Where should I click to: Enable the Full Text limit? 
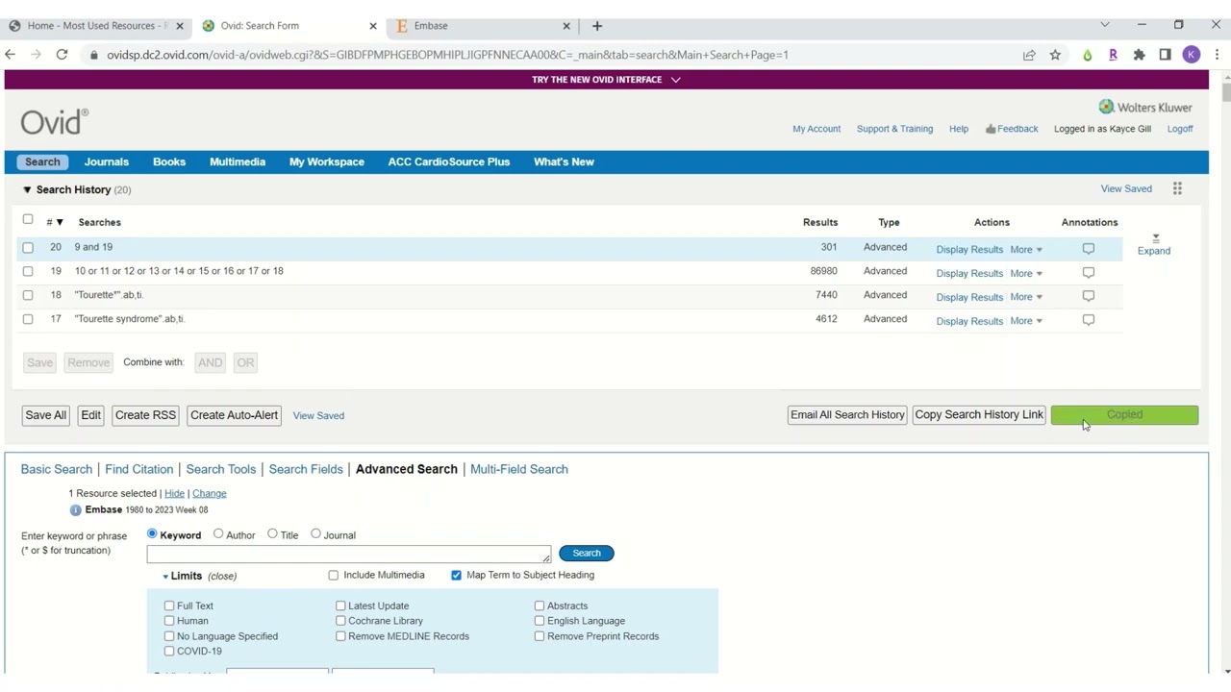(169, 605)
